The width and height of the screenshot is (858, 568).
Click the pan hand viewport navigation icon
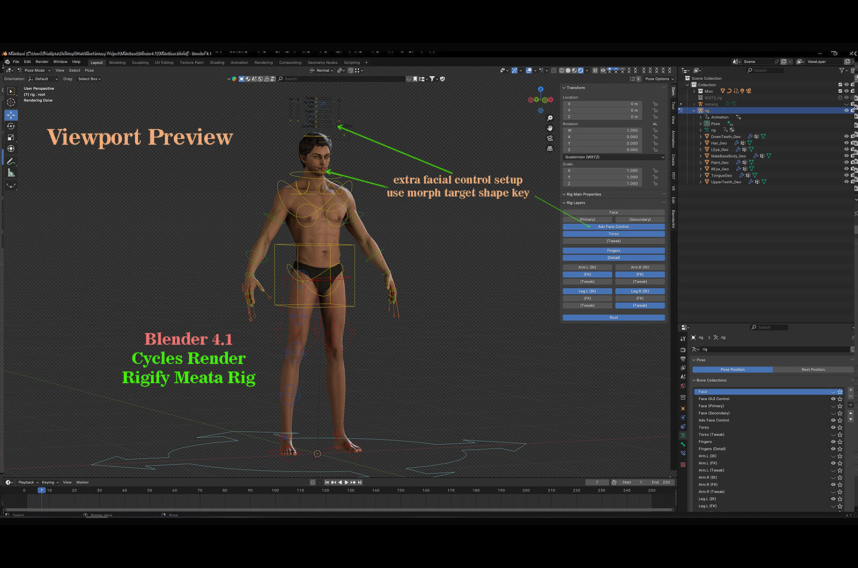point(550,128)
